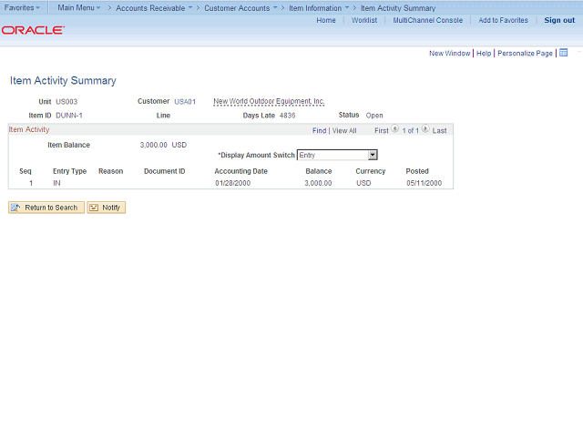
Task: Click Unit value US003
Action: (x=66, y=101)
